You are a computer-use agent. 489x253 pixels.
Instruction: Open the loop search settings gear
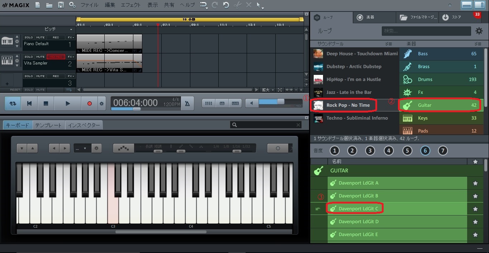479,31
